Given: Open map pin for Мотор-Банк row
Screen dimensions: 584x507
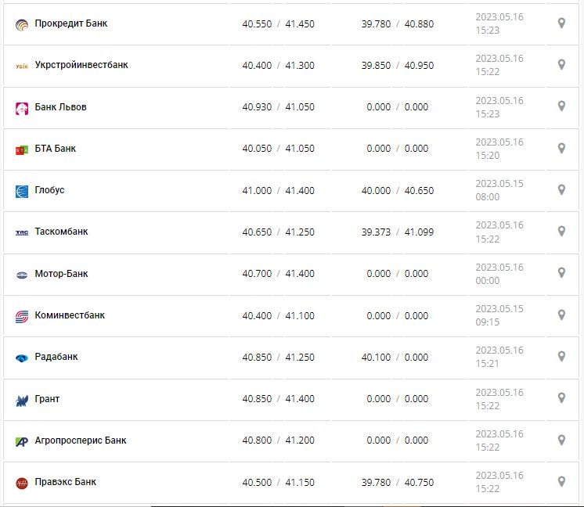Looking at the screenshot, I should (x=561, y=273).
